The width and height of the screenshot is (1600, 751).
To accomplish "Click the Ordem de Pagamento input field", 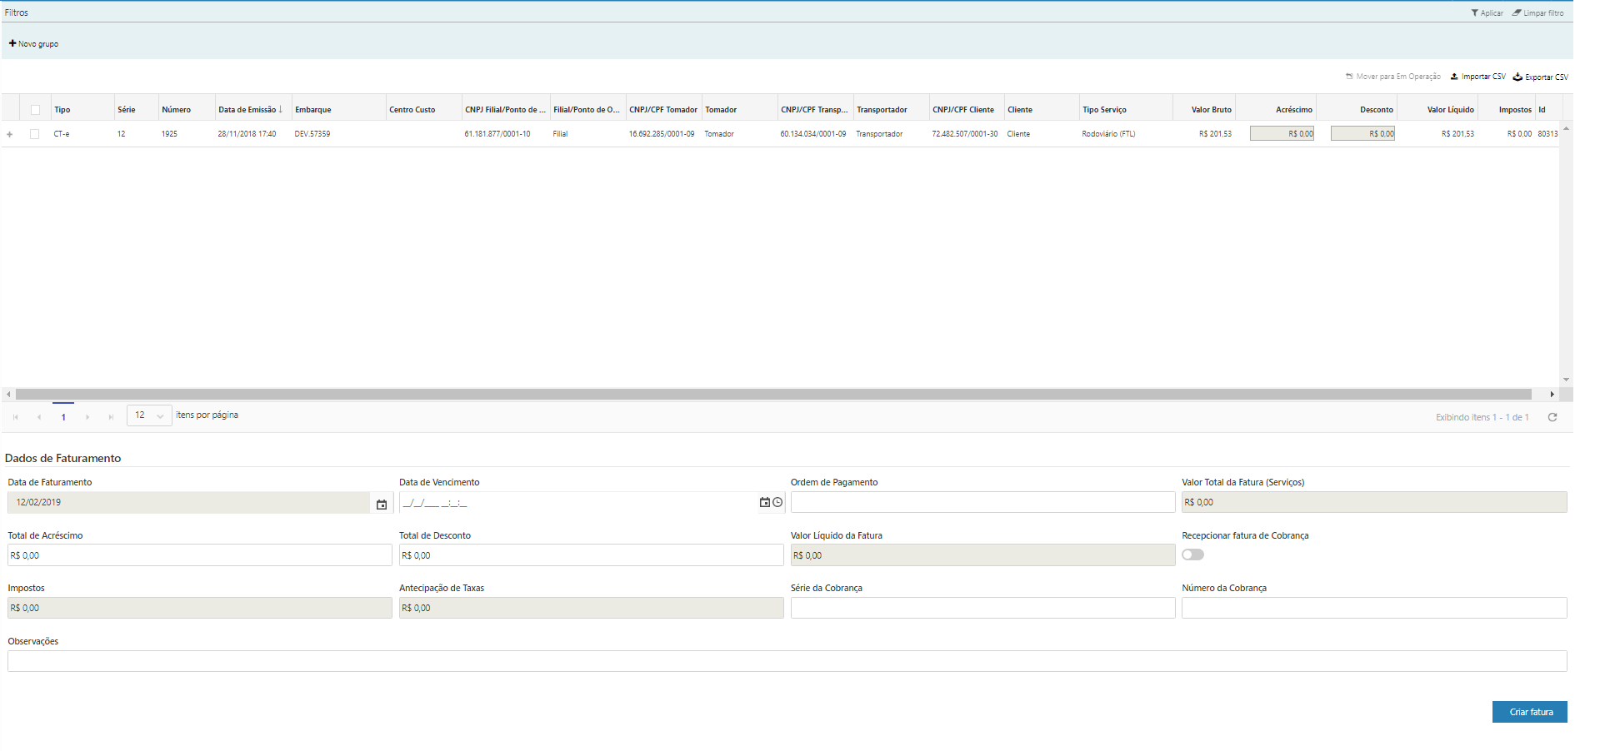I will tap(982, 502).
